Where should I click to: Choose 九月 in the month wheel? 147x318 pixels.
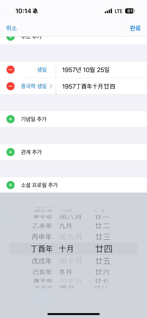pyautogui.click(x=65, y=226)
